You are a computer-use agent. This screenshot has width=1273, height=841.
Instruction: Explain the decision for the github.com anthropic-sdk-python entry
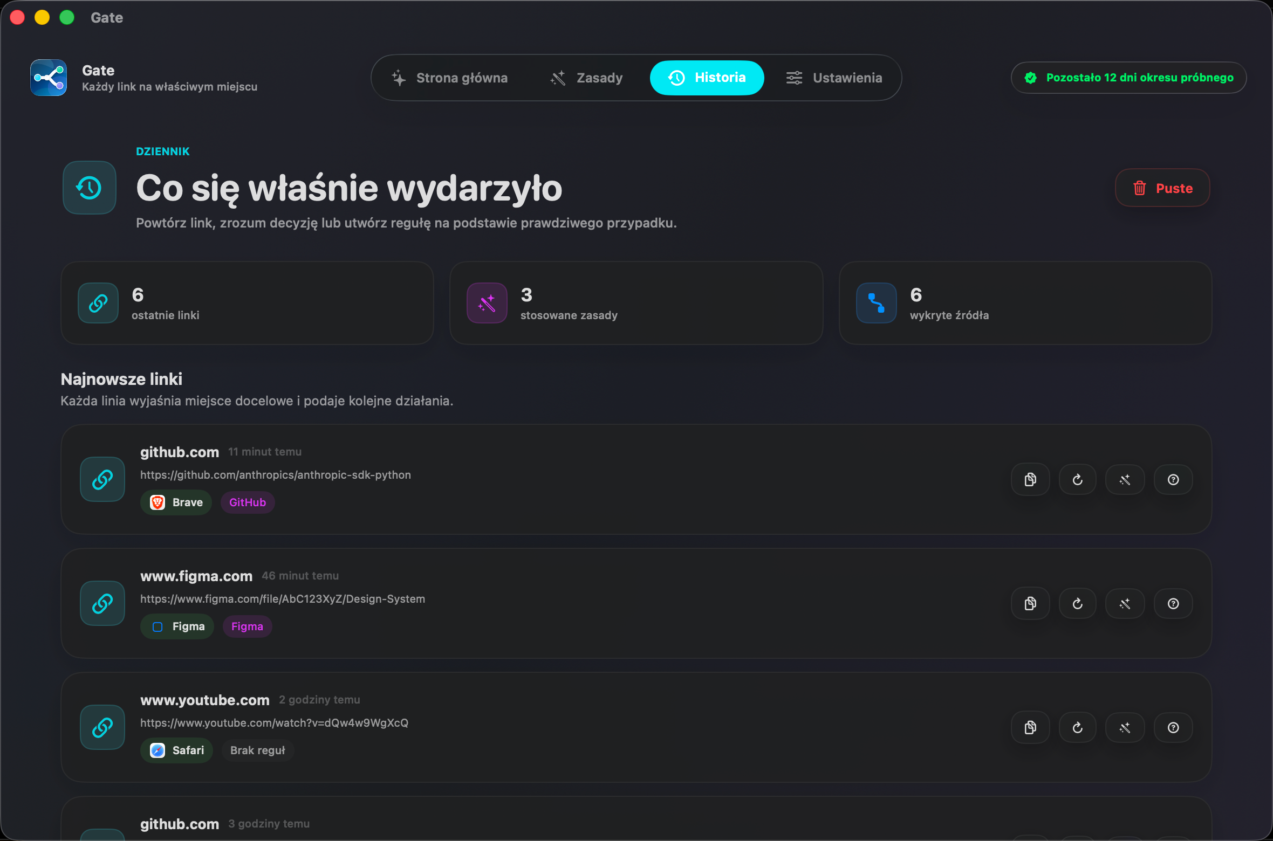[1173, 479]
